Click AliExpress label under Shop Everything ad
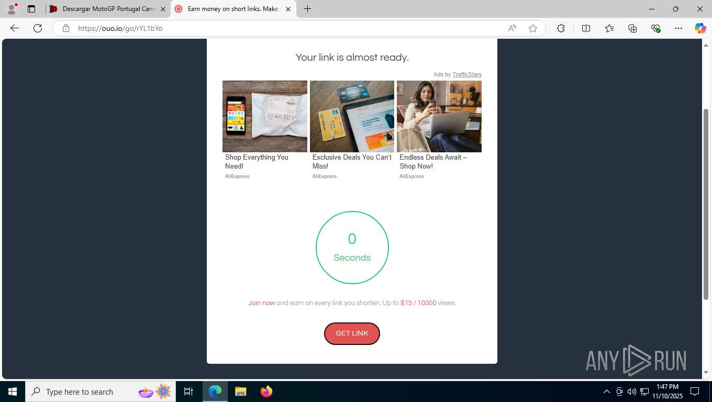Screen dimensions: 712x402 pos(237,176)
